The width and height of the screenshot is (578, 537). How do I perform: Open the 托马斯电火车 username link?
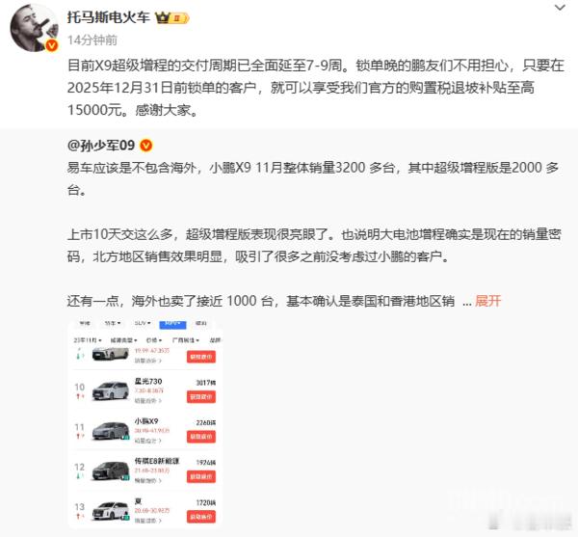pyautogui.click(x=108, y=17)
